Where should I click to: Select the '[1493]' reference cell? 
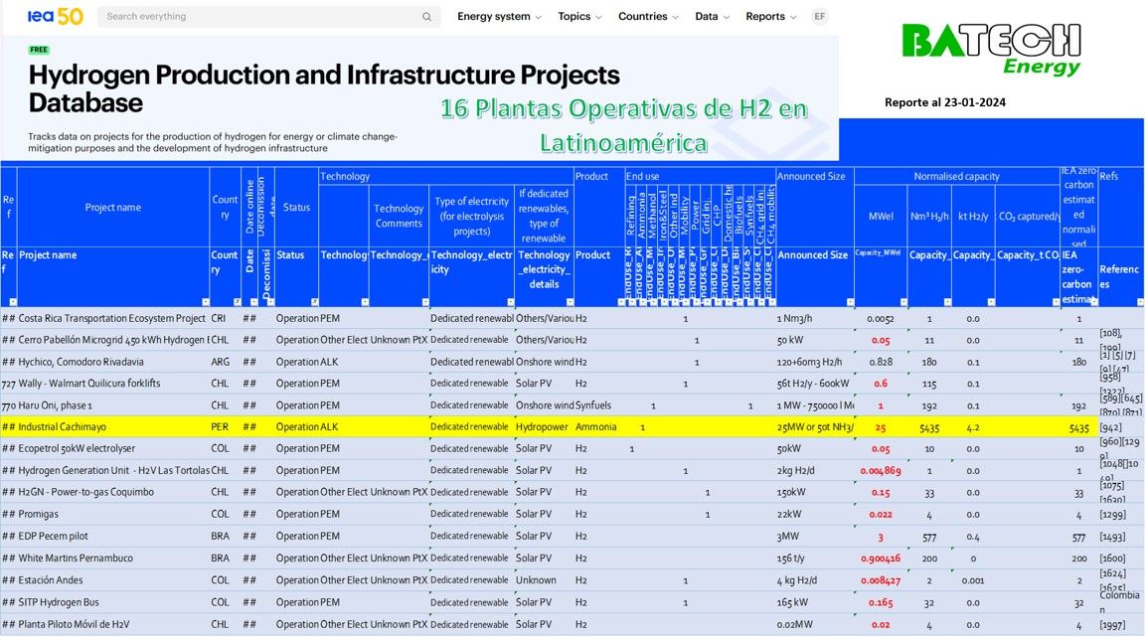tap(1120, 536)
